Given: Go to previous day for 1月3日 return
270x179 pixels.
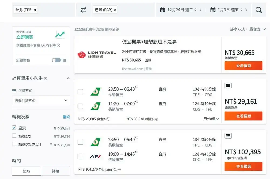Looking at the screenshot, I should click(x=241, y=10).
